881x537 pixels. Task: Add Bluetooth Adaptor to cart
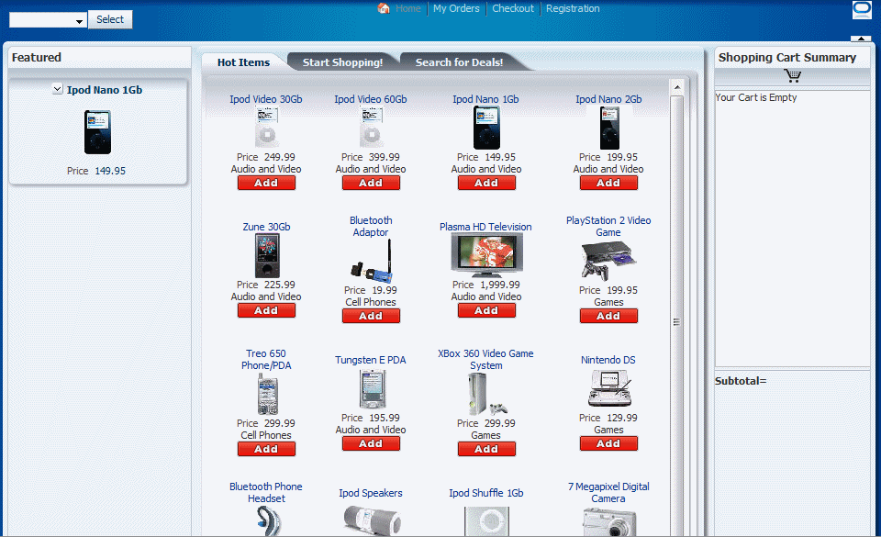point(371,317)
